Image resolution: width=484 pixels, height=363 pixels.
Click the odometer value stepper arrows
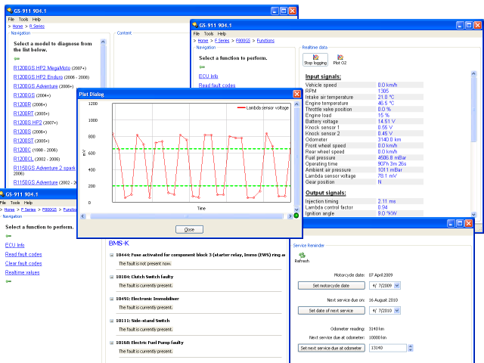pos(410,348)
